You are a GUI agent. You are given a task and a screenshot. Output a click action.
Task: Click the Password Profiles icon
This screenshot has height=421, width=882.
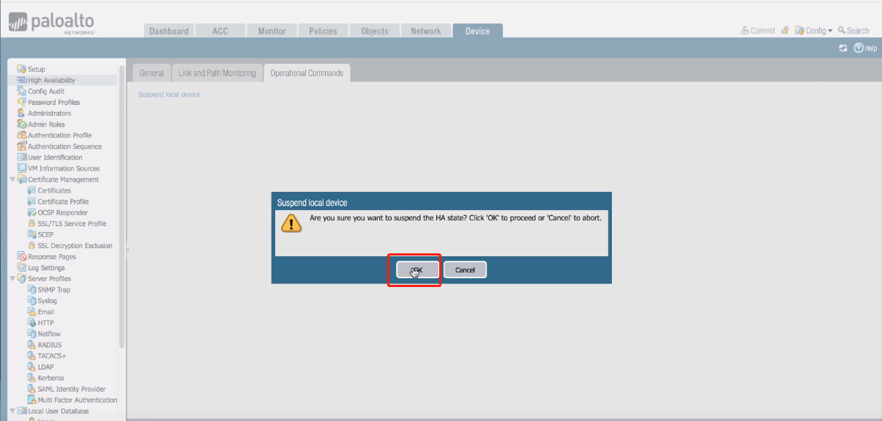(x=22, y=102)
